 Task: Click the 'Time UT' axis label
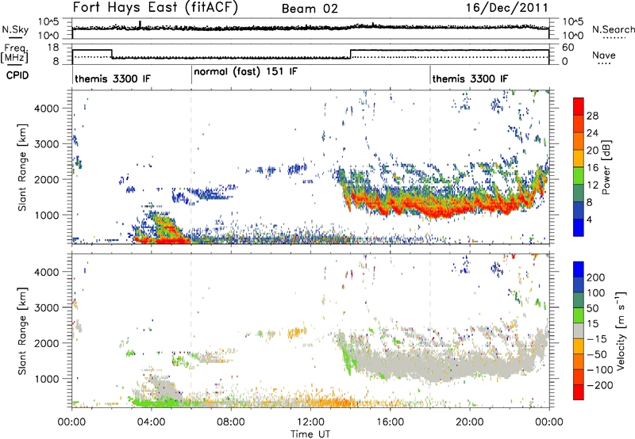(310, 433)
